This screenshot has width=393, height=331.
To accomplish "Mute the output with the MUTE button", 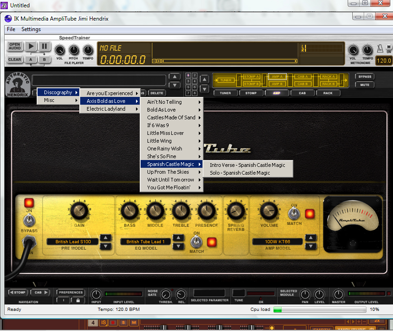I will [x=365, y=84].
